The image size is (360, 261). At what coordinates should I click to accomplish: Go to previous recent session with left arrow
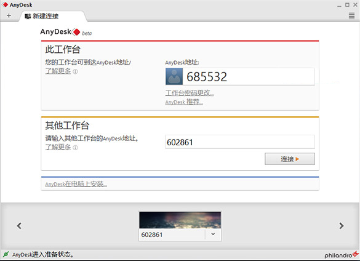click(x=19, y=226)
